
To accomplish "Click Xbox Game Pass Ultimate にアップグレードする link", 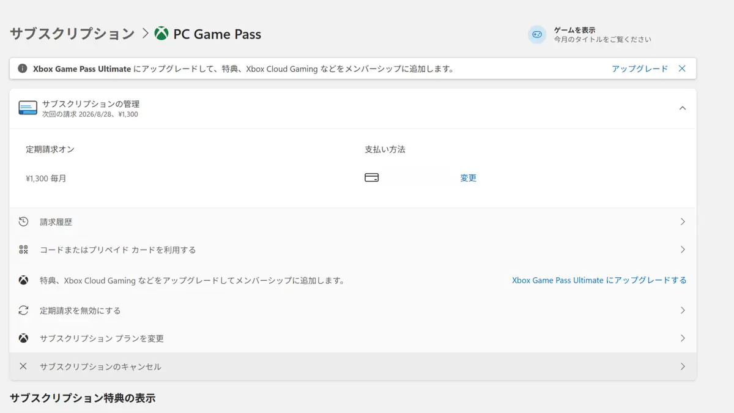I will point(599,280).
